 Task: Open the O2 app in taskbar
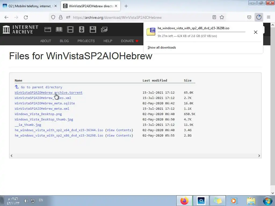click(201, 201)
